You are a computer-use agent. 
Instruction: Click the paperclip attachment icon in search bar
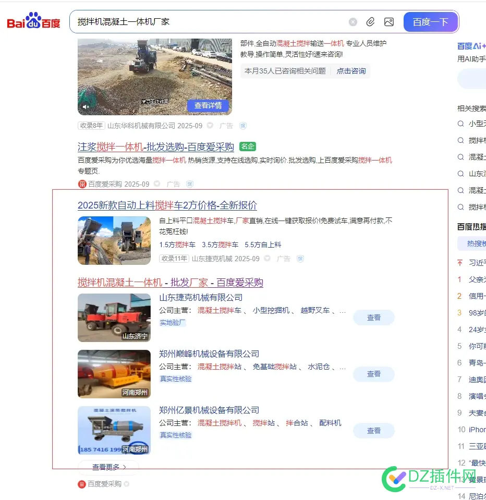(x=371, y=21)
